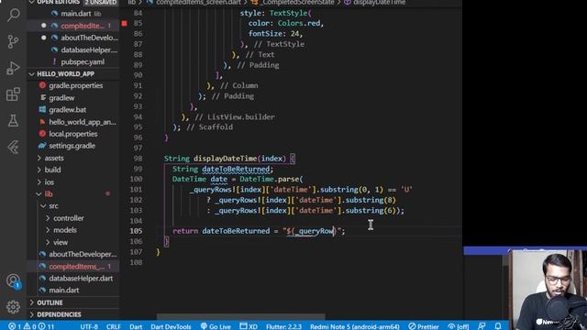The width and height of the screenshot is (587, 330).
Task: Open the Manage gear menu
Action: tap(13, 307)
